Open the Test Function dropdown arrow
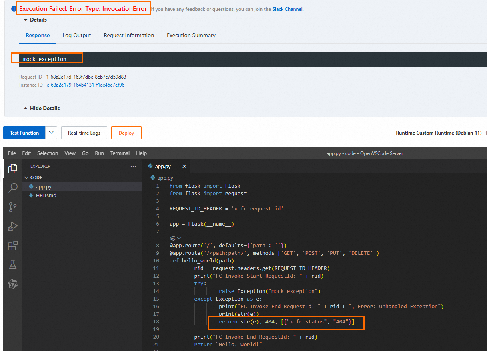The width and height of the screenshot is (487, 351). [51, 133]
